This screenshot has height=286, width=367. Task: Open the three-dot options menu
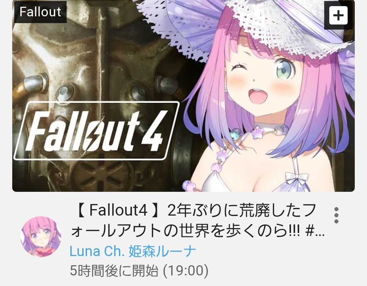[x=336, y=215]
